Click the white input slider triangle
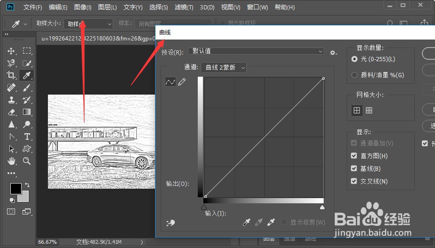The image size is (435, 248). pos(322,208)
